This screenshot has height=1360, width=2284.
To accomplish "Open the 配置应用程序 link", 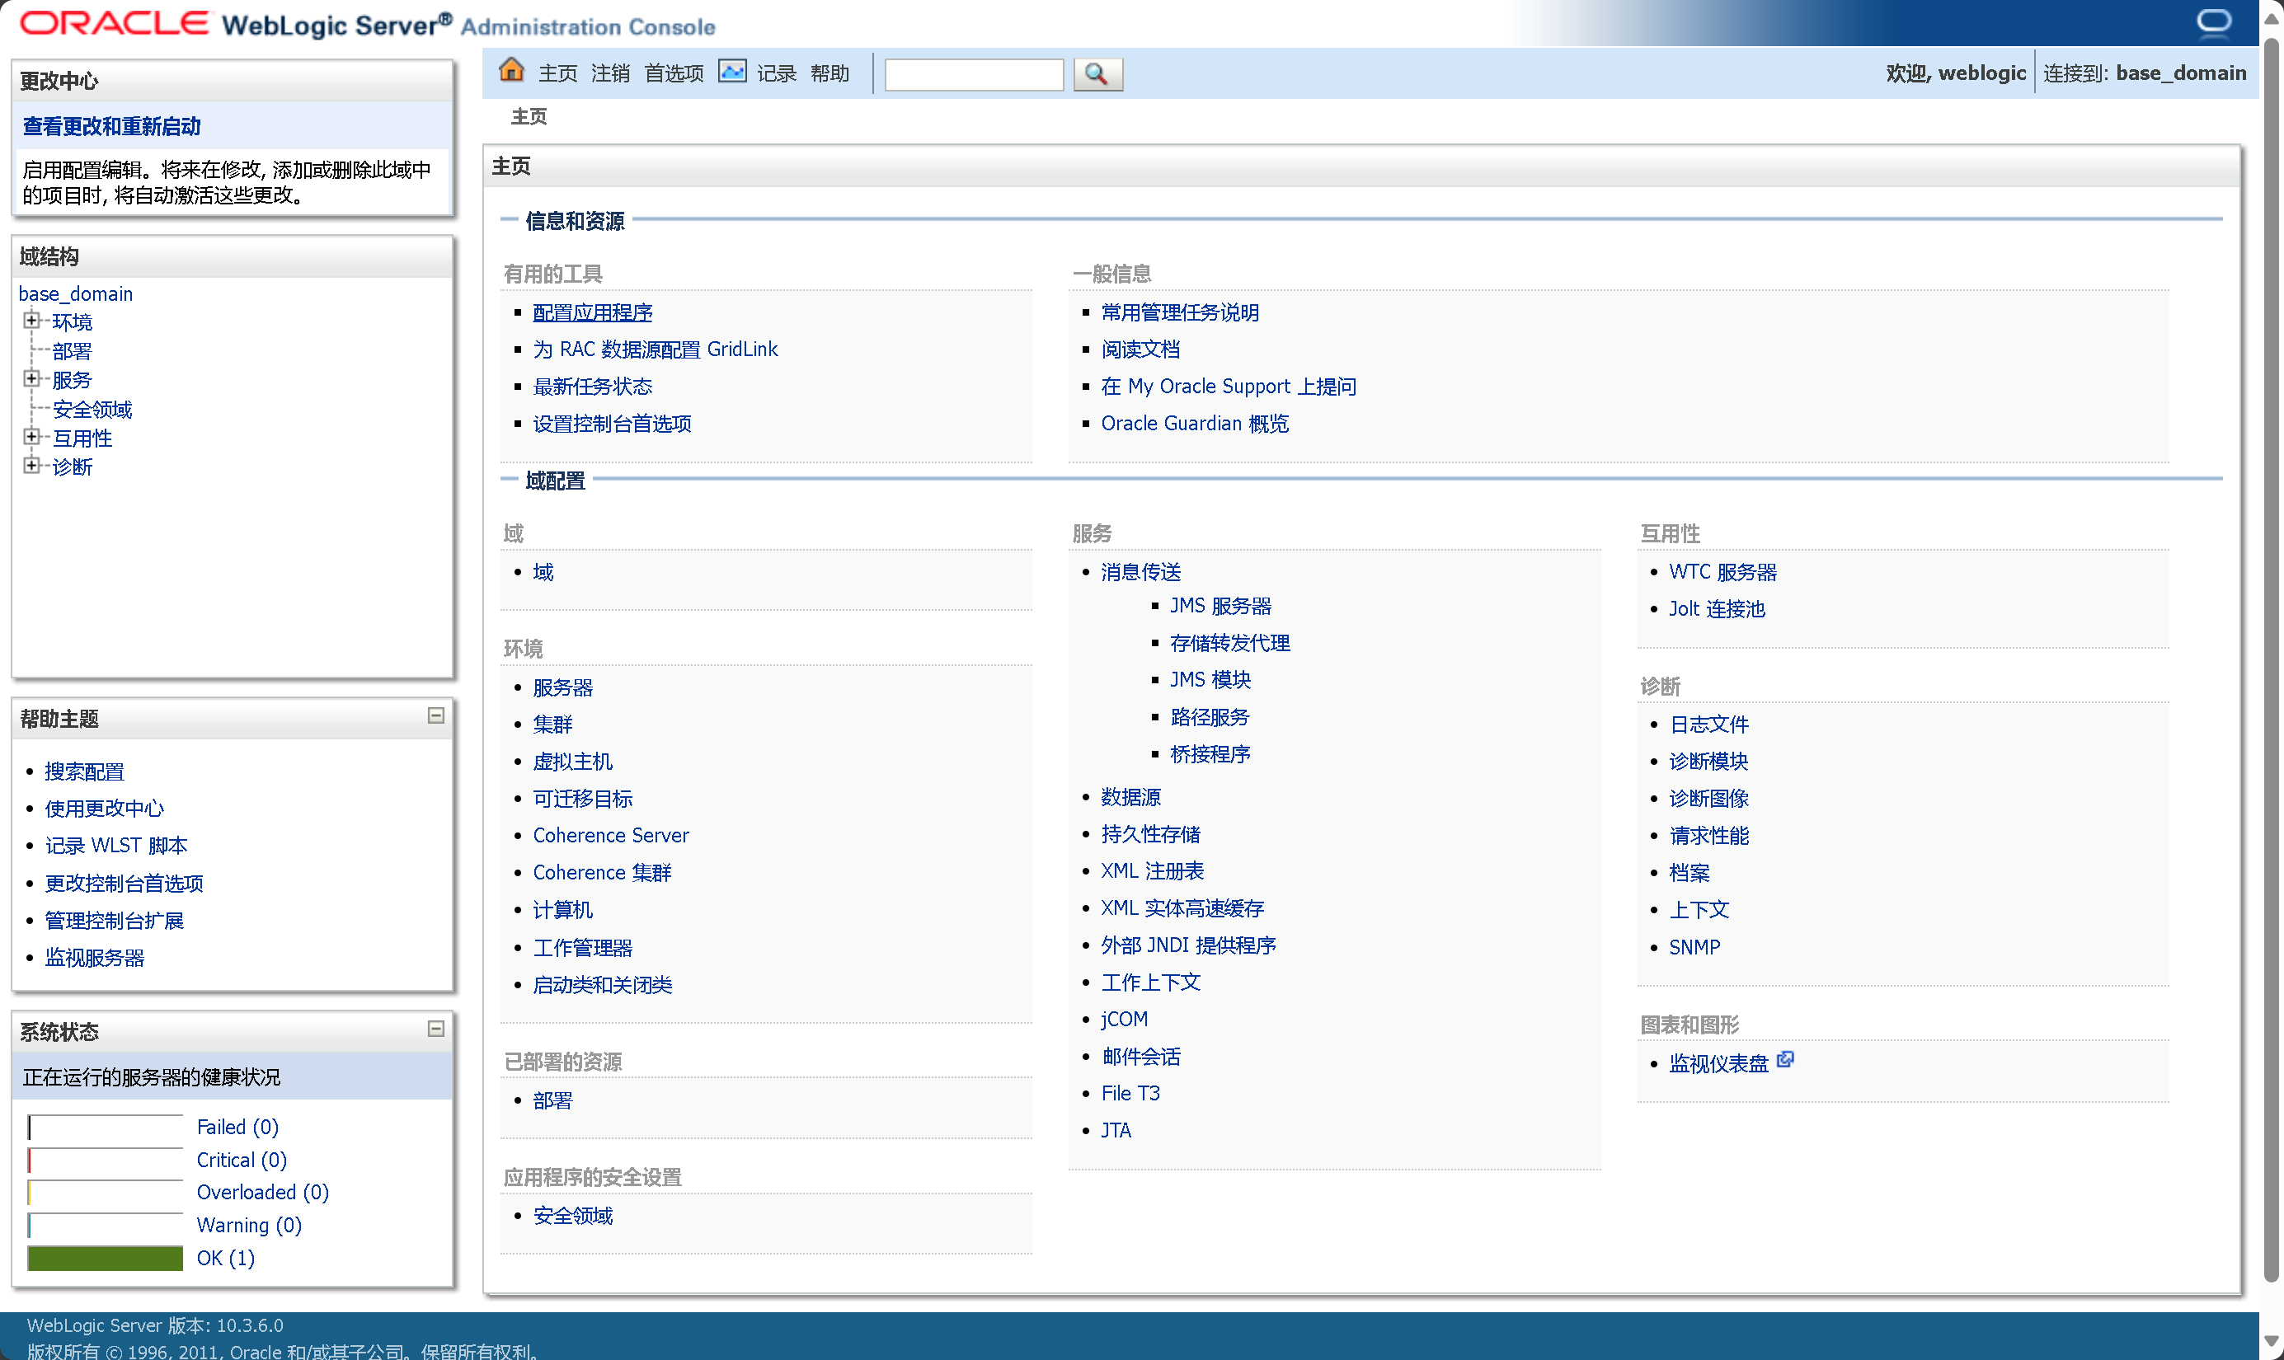I will pyautogui.click(x=592, y=312).
